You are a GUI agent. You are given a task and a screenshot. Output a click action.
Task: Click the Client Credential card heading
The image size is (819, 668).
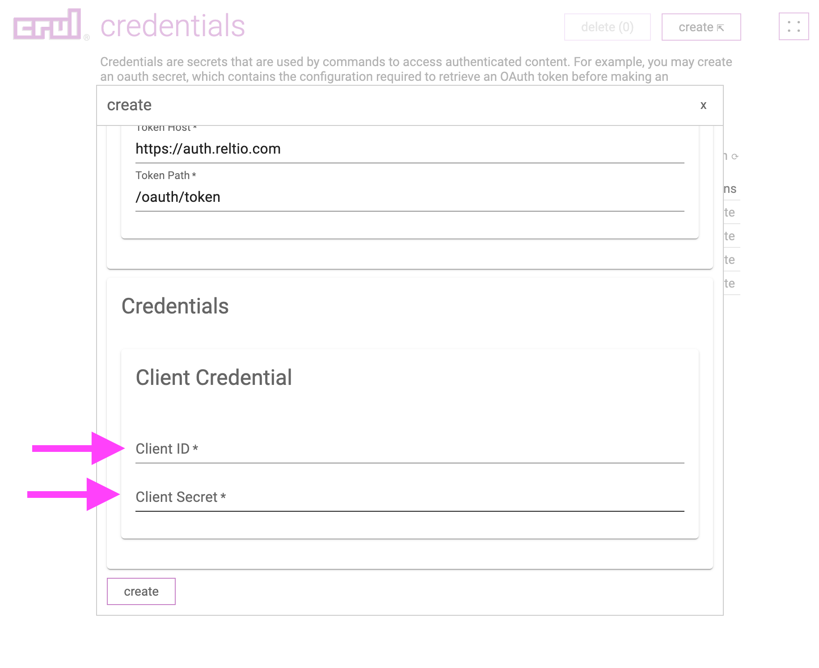214,378
